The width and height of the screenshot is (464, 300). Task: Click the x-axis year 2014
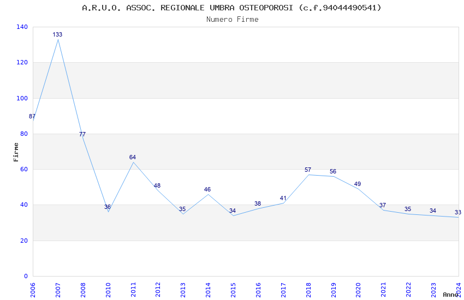208,290
